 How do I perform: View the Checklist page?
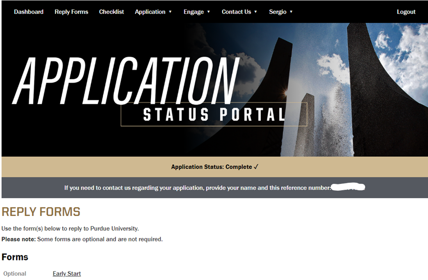tap(111, 11)
